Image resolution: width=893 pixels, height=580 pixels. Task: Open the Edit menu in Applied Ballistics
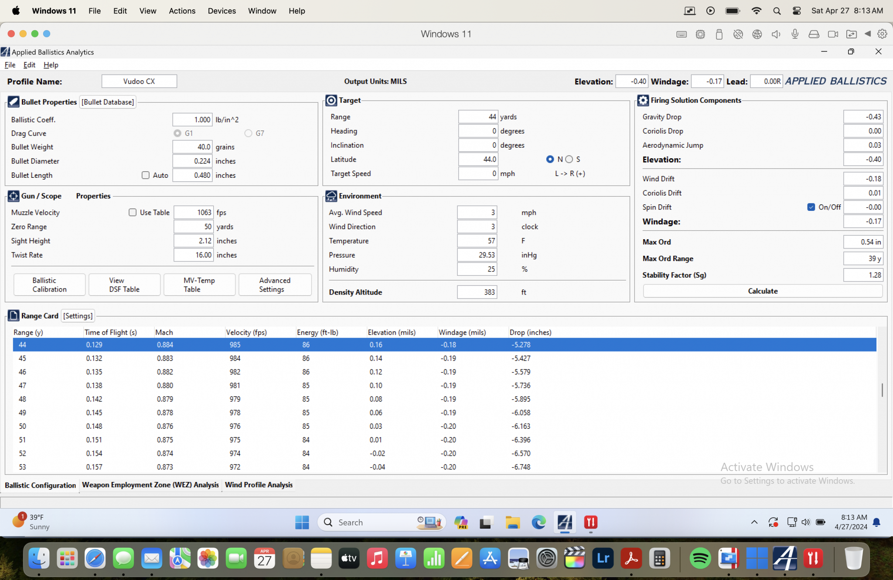[29, 64]
